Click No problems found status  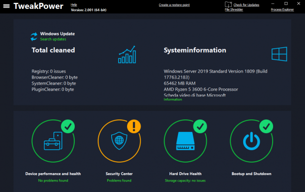[53, 181]
